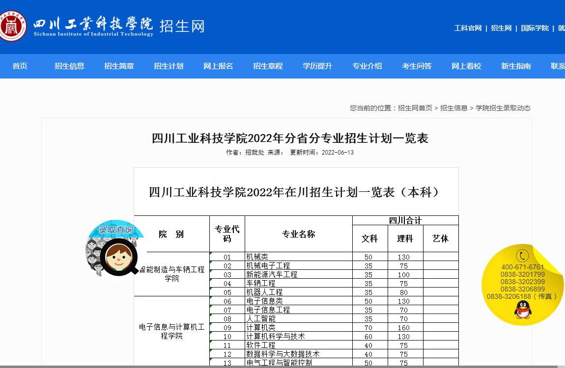Click the 专业名称 column header

click(x=298, y=234)
